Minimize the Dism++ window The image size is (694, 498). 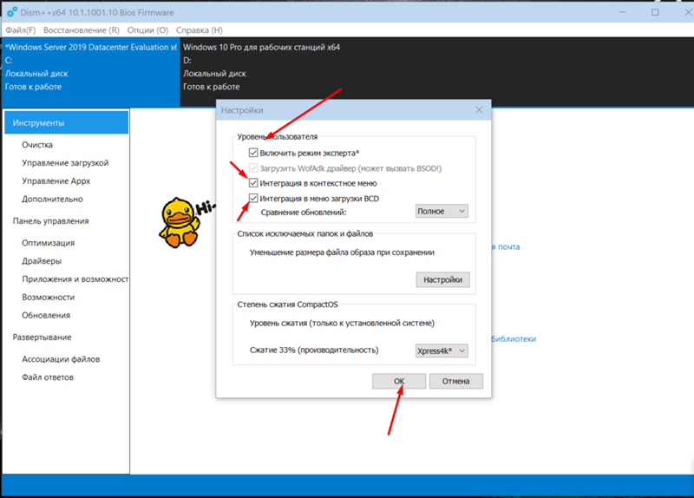622,12
